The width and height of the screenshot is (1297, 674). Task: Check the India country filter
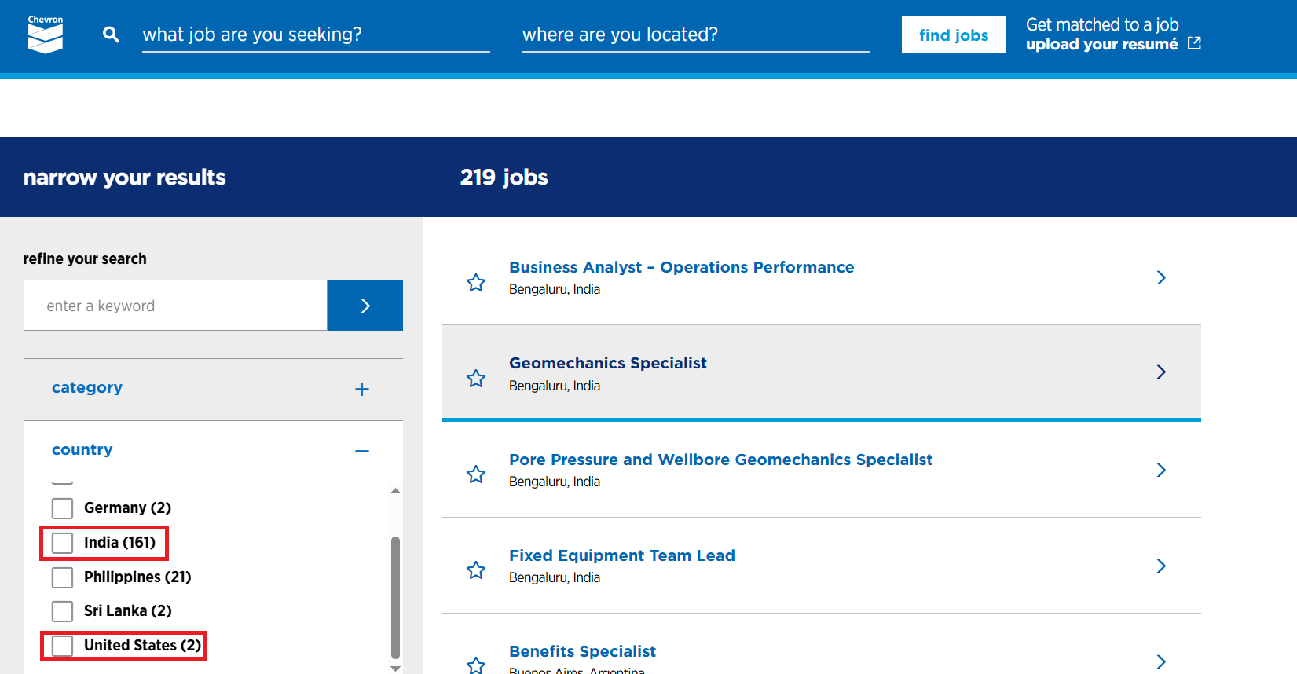(x=63, y=543)
